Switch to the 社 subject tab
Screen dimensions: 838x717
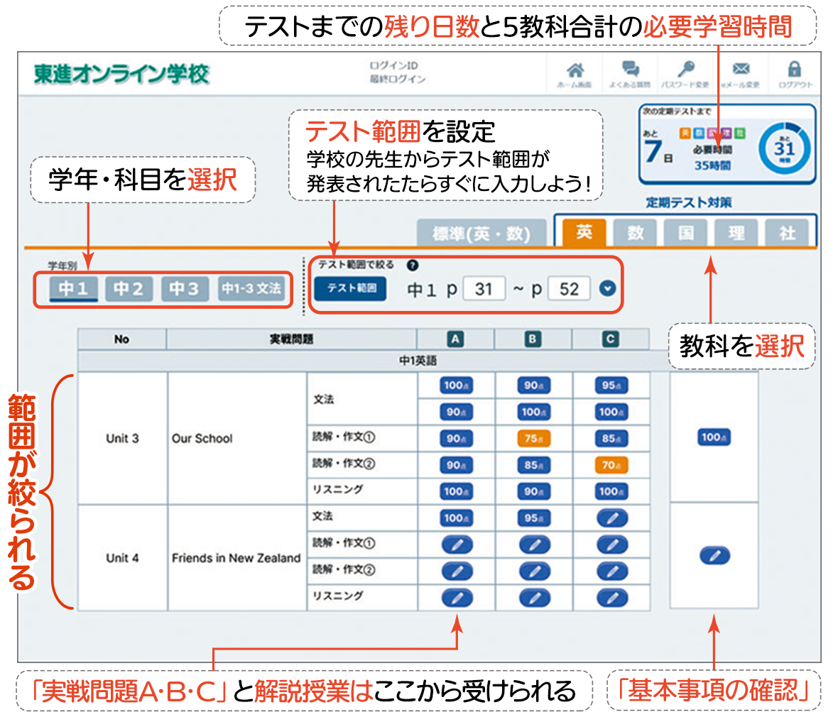click(788, 232)
